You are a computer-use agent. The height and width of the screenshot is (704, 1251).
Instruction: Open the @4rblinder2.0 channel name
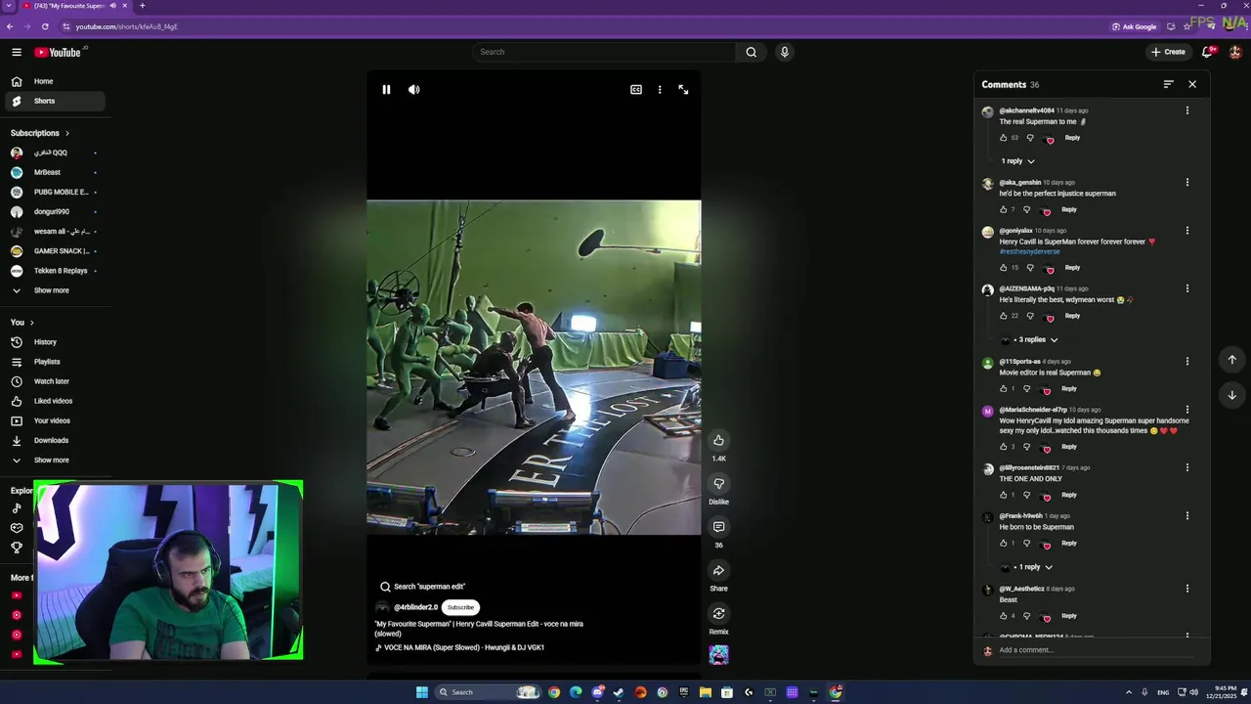pos(415,607)
